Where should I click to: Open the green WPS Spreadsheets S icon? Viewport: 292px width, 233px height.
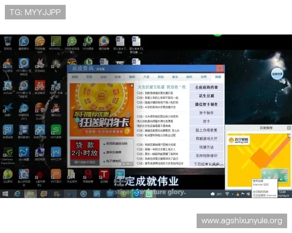coord(56,130)
